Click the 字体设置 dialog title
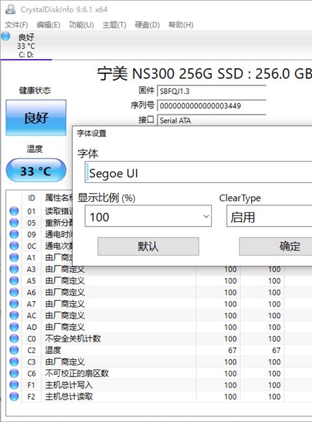Screen dimensions: 312x422 (x=92, y=133)
